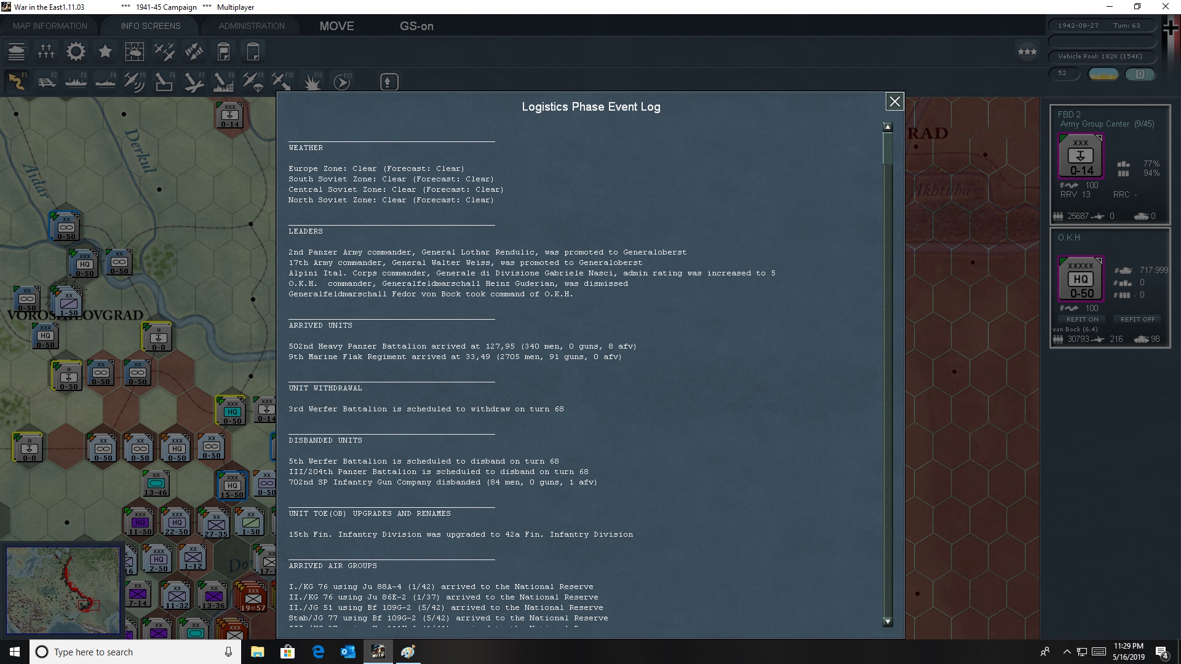Open Outlook from the taskbar
Image resolution: width=1181 pixels, height=664 pixels.
click(348, 652)
